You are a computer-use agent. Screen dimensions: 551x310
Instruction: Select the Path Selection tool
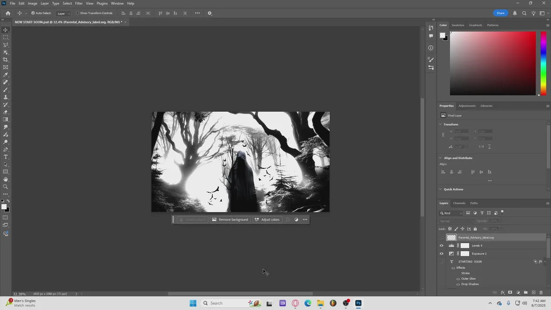tap(6, 164)
